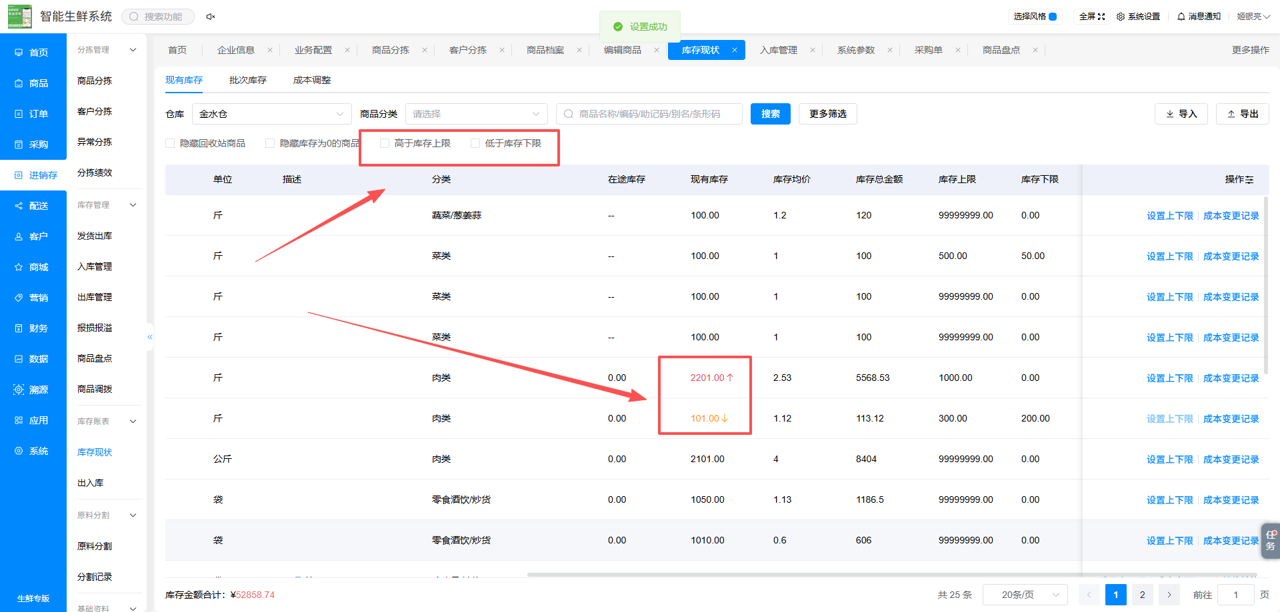Close the 库存现状 tab

point(735,50)
